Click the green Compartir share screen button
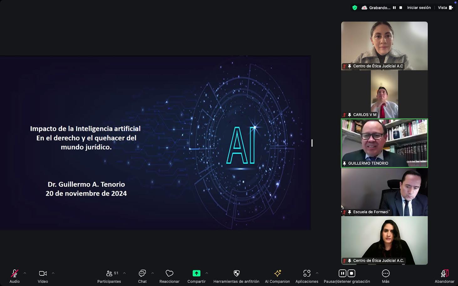 tap(196, 273)
